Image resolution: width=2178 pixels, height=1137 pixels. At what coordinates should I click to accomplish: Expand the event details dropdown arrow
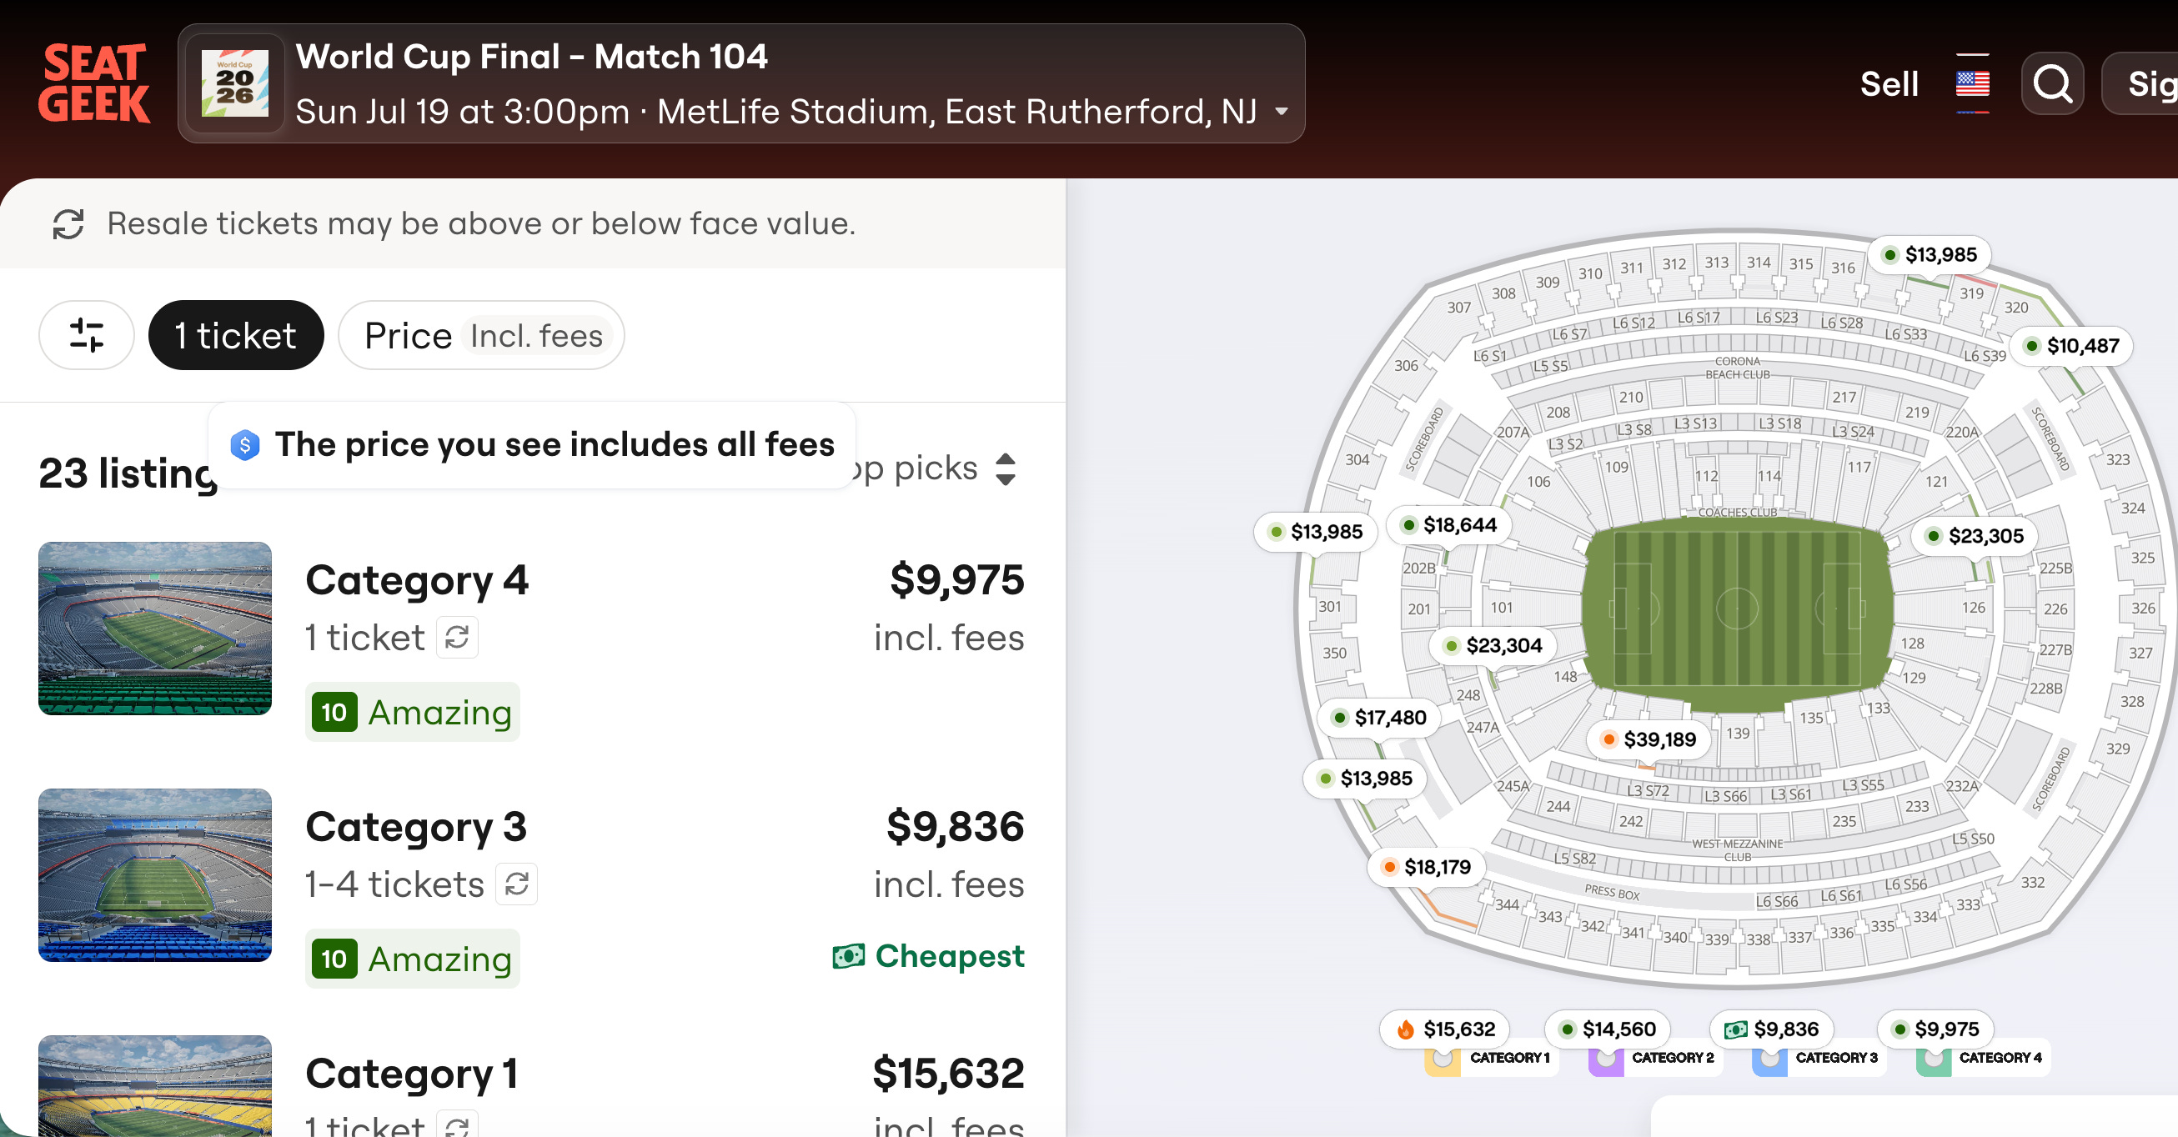(1282, 112)
